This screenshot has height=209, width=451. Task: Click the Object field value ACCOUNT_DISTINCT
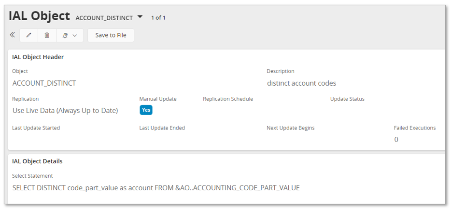pyautogui.click(x=44, y=83)
